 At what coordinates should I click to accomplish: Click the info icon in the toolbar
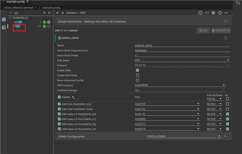tap(200, 13)
